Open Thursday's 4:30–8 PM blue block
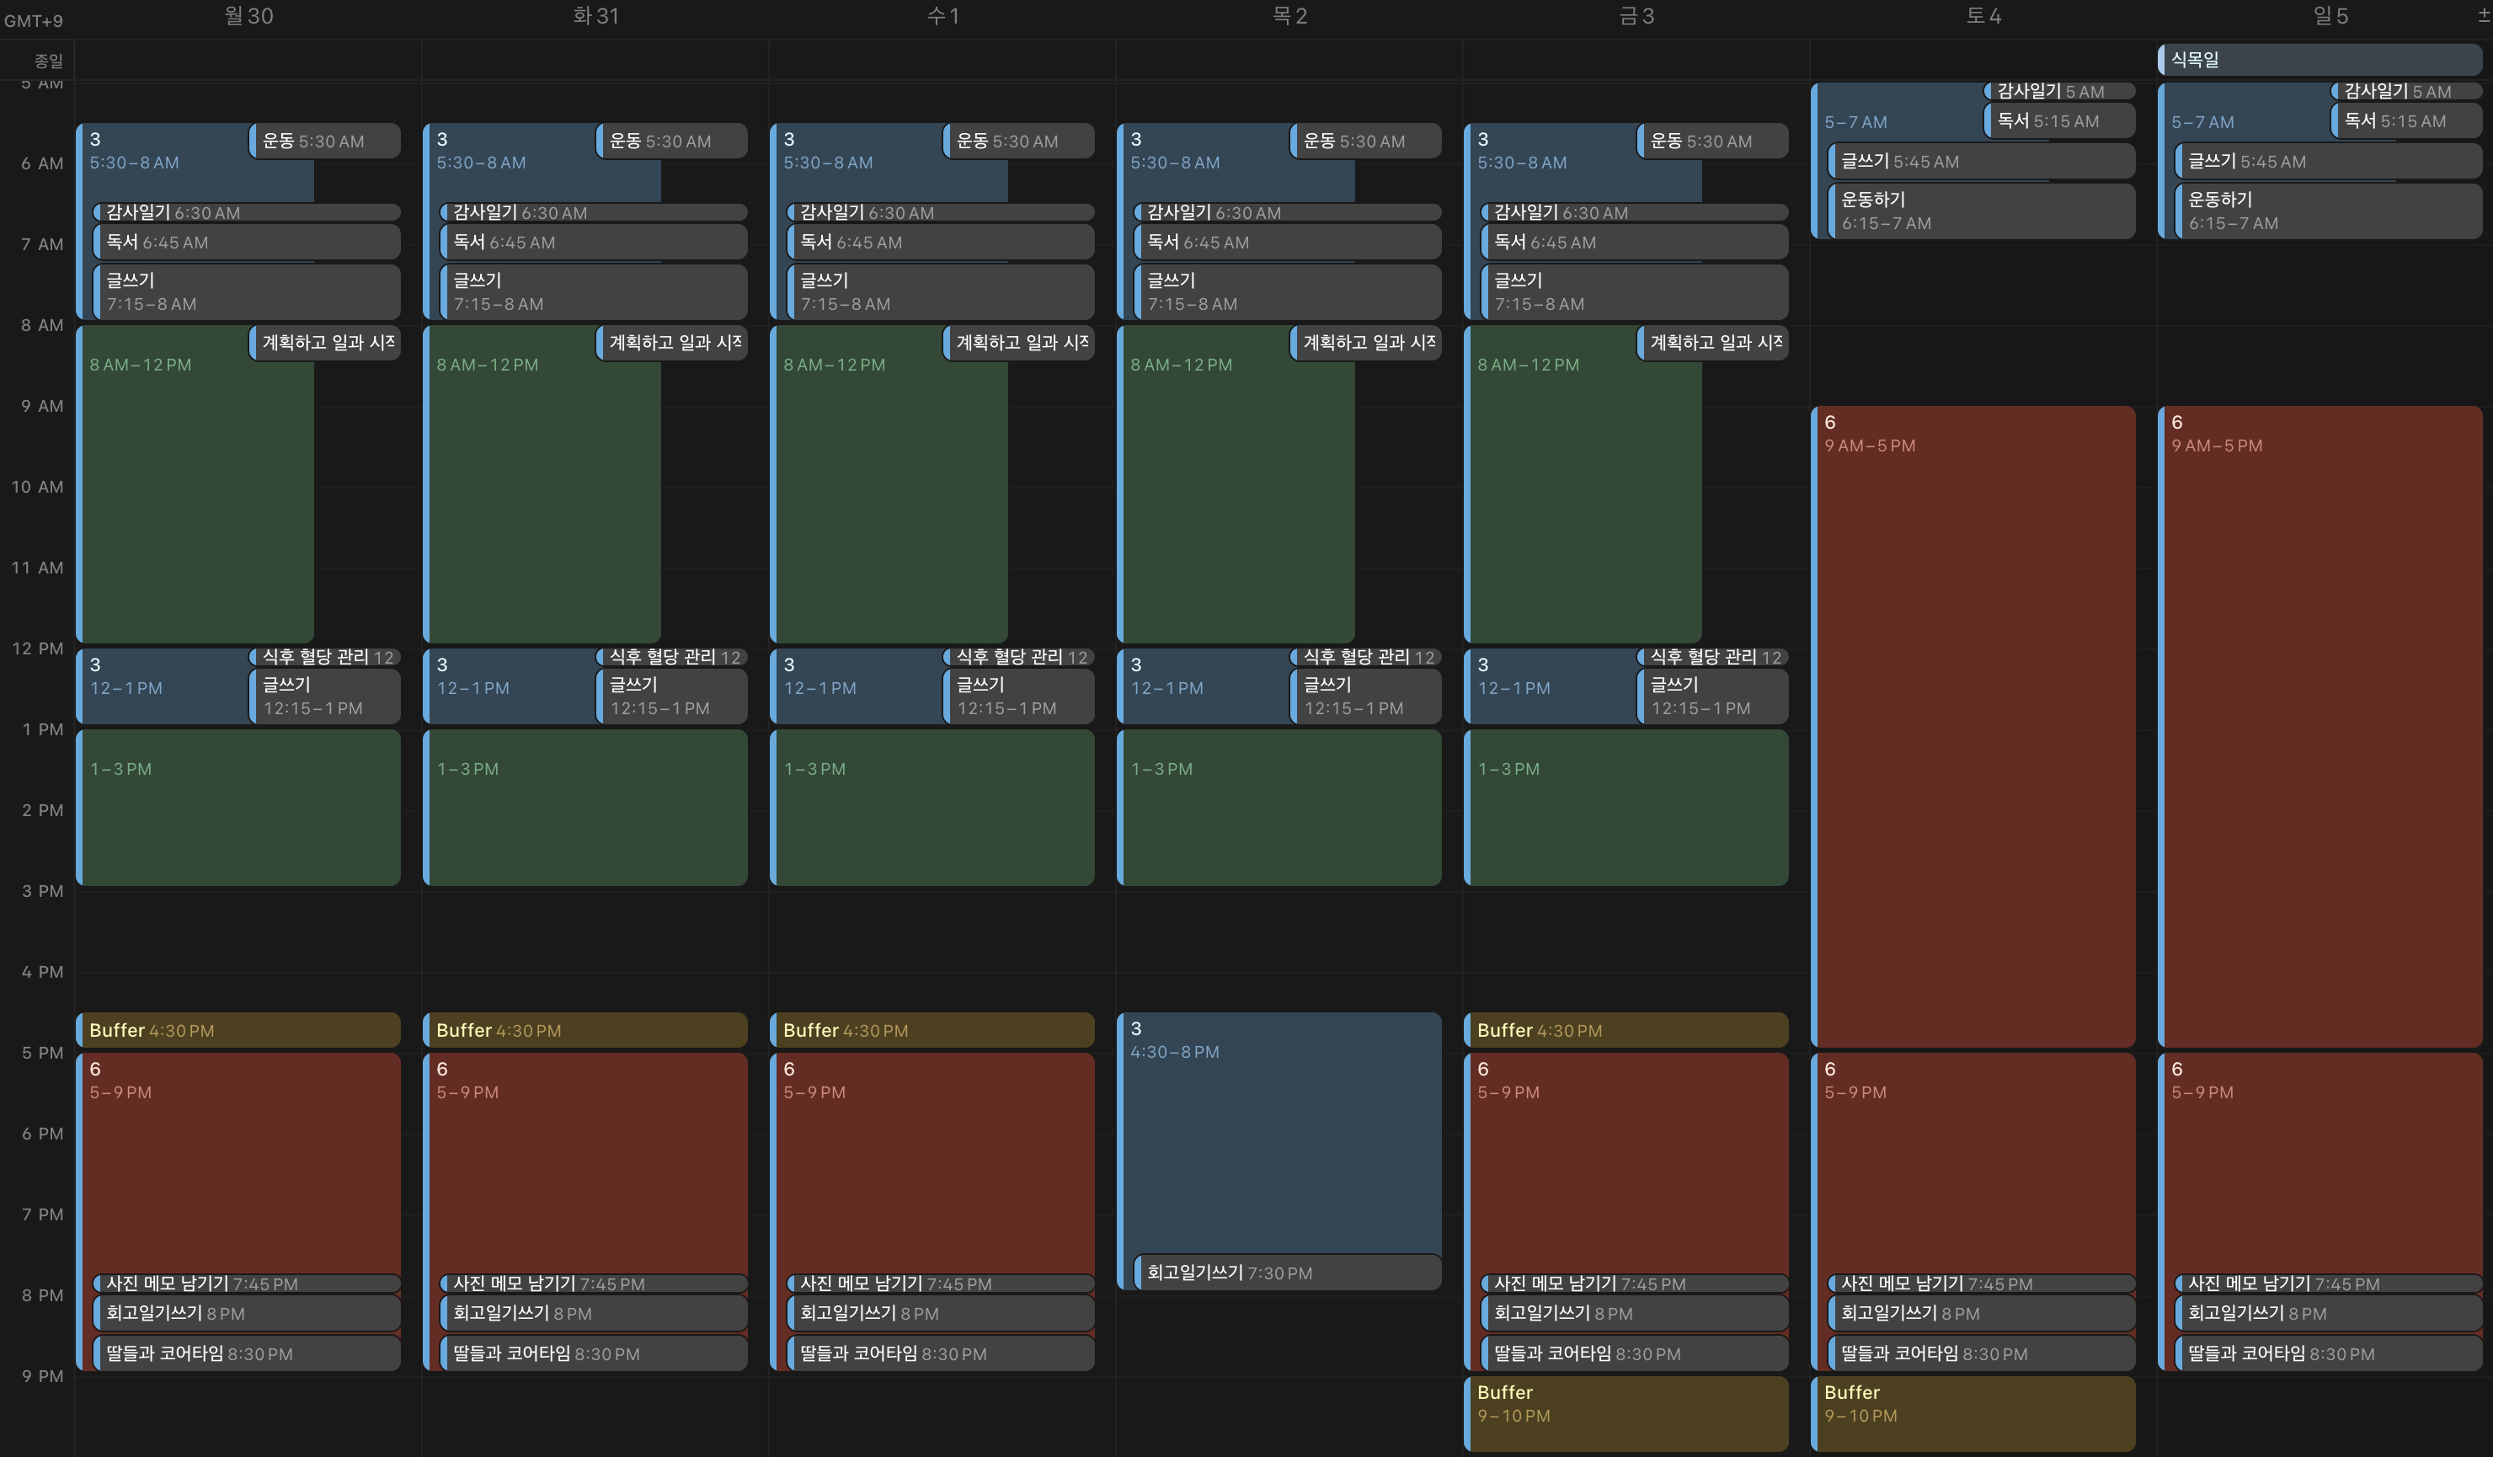The width and height of the screenshot is (2493, 1457). pyautogui.click(x=1279, y=1138)
